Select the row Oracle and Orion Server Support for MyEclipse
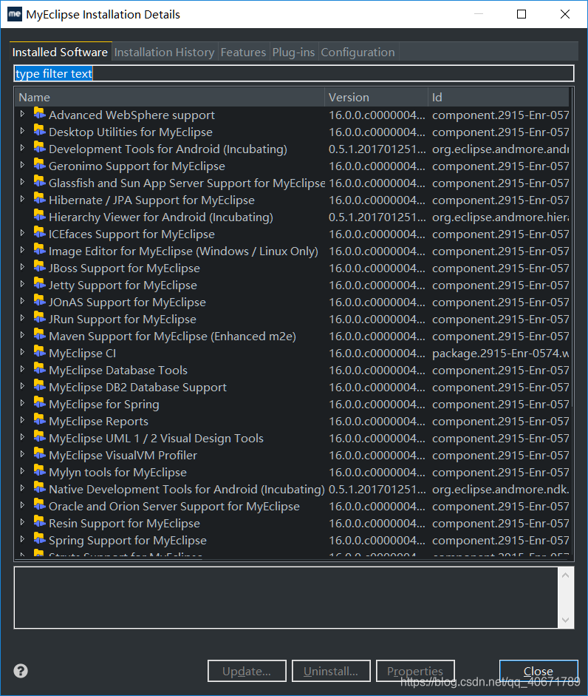Image resolution: width=588 pixels, height=696 pixels. click(x=293, y=506)
